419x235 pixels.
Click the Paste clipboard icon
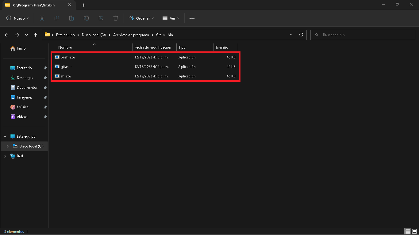[x=71, y=18]
